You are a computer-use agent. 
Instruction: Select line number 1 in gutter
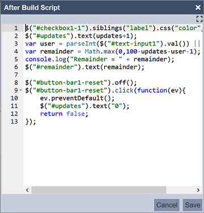pos(16,28)
